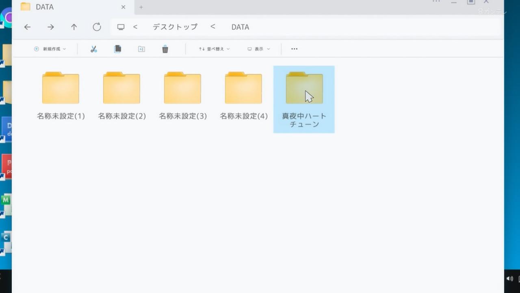The image size is (520, 293).
Task: Click the copy icon in toolbar
Action: [x=117, y=49]
